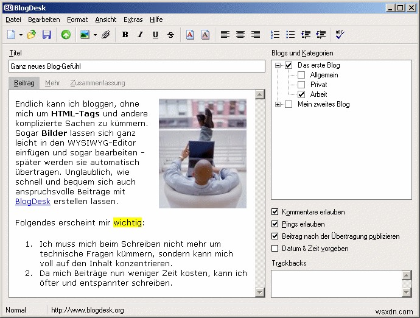This screenshot has width=420, height=318.
Task: Check the Mein zweites Blog checkbox
Action: click(x=289, y=104)
